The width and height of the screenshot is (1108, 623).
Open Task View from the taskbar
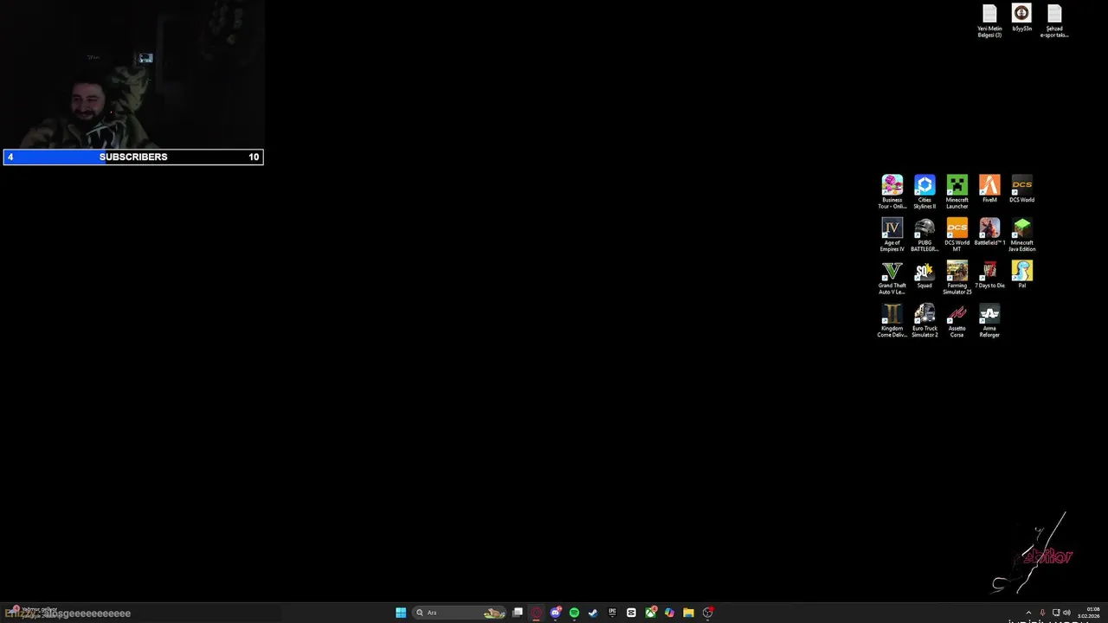[x=518, y=613]
